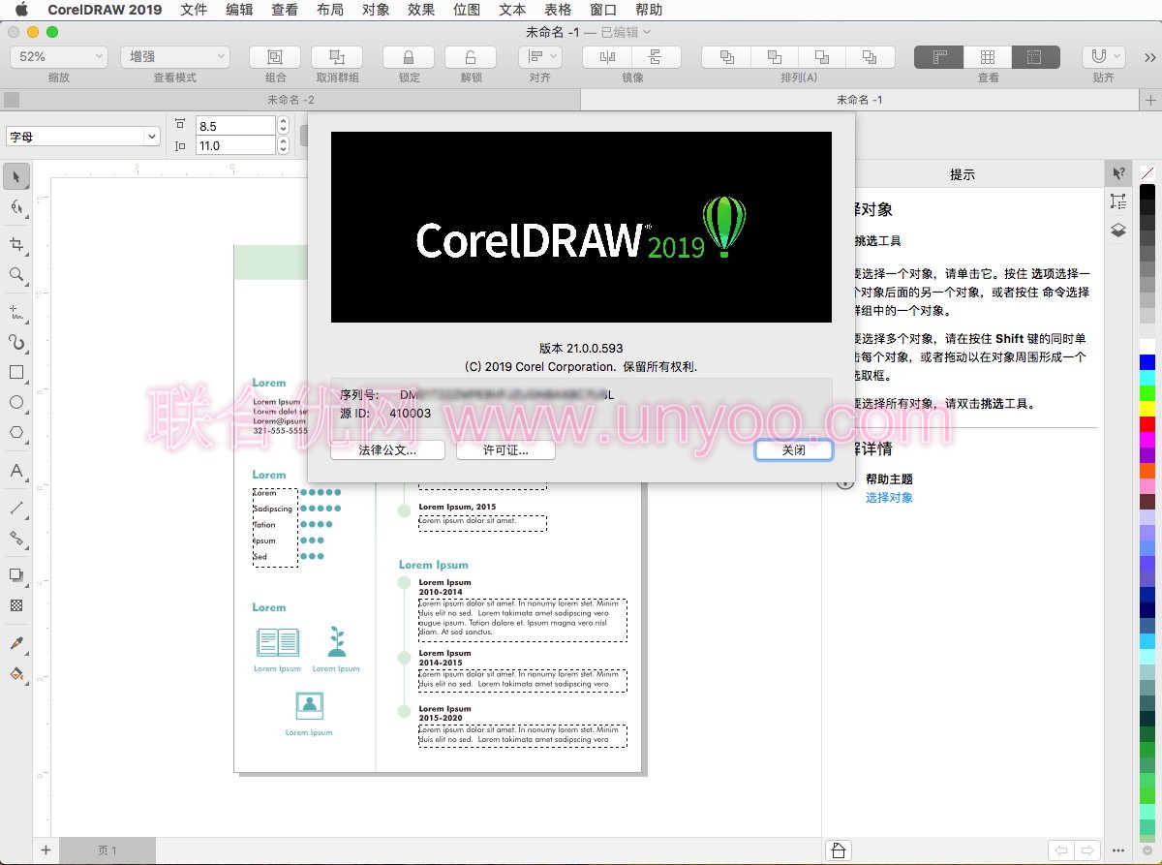The width and height of the screenshot is (1162, 865).
Task: Select the 页 1 page tab
Action: click(x=107, y=850)
